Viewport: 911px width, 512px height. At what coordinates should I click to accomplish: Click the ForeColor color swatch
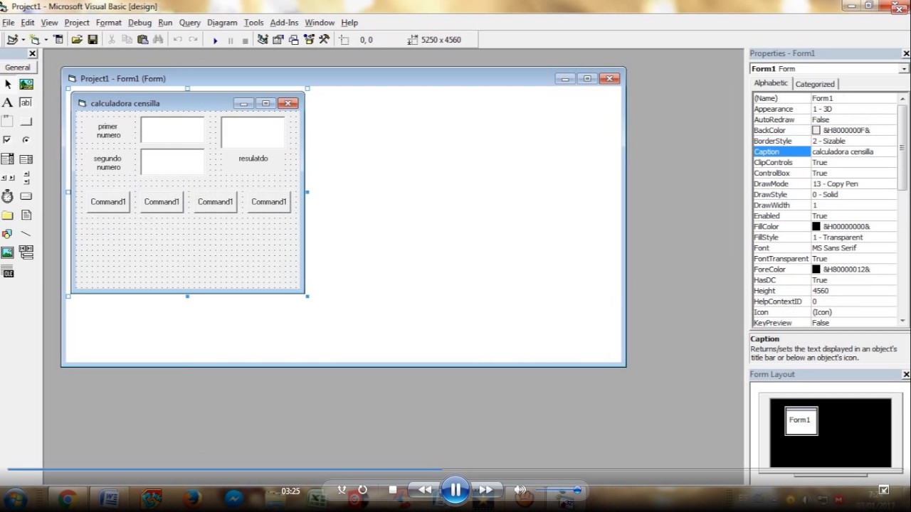(816, 270)
